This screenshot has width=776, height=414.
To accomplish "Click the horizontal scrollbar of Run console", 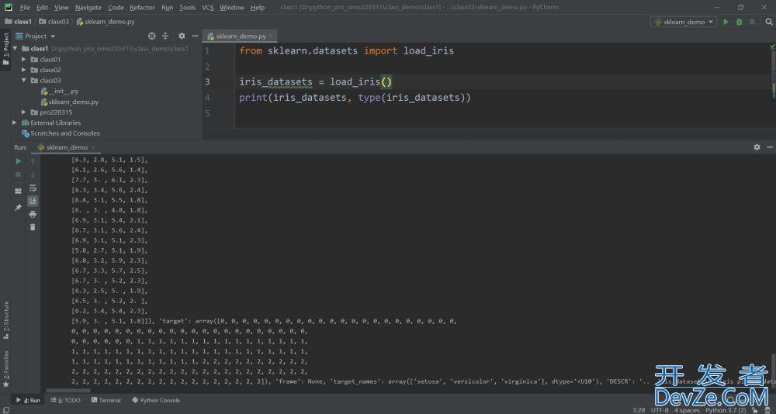I will (x=67, y=391).
